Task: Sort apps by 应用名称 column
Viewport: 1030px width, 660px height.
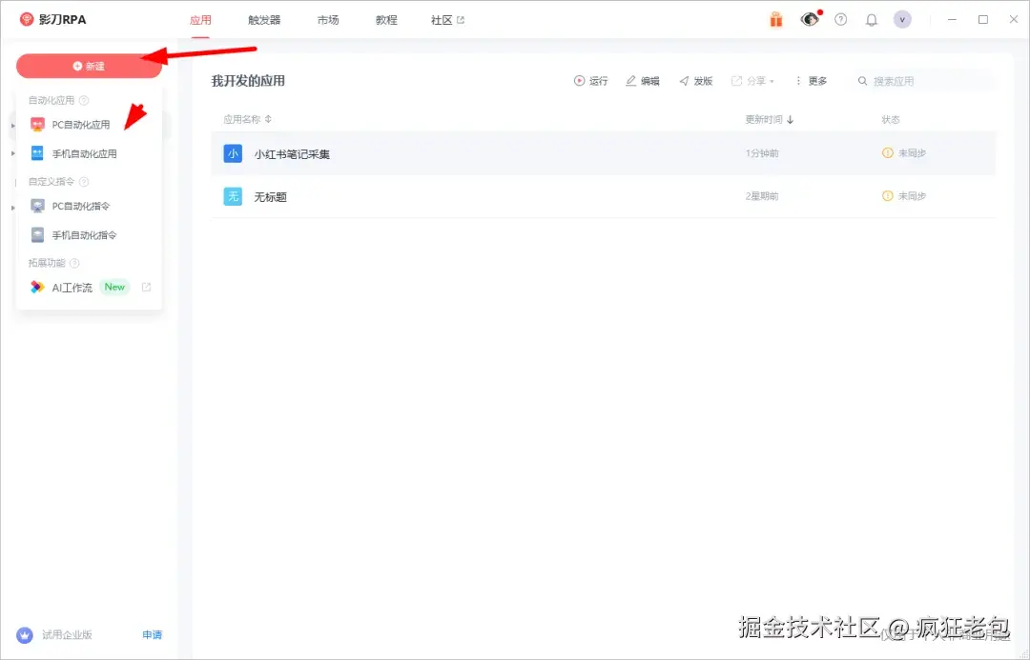Action: pos(248,119)
